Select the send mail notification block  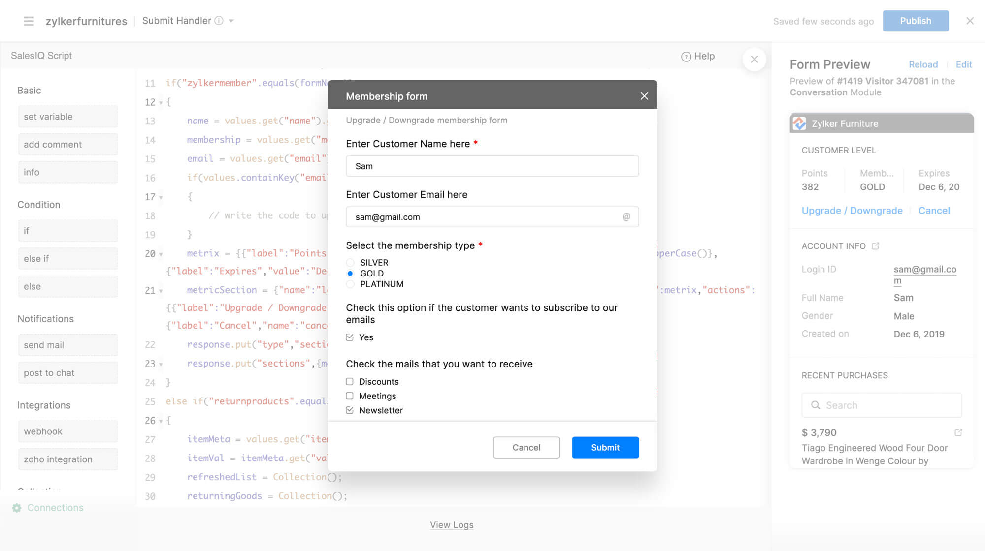[x=67, y=344]
